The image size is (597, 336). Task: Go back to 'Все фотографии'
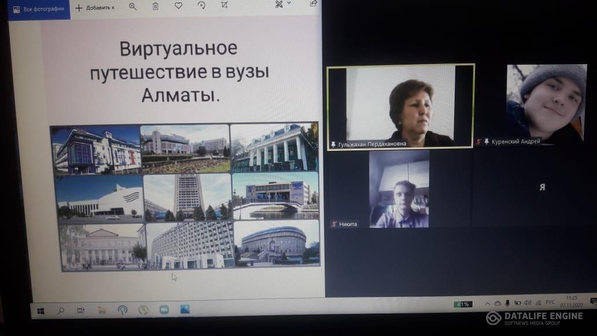(39, 9)
